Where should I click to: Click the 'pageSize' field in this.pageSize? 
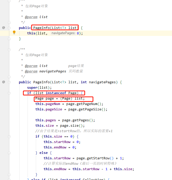click(x=54, y=109)
